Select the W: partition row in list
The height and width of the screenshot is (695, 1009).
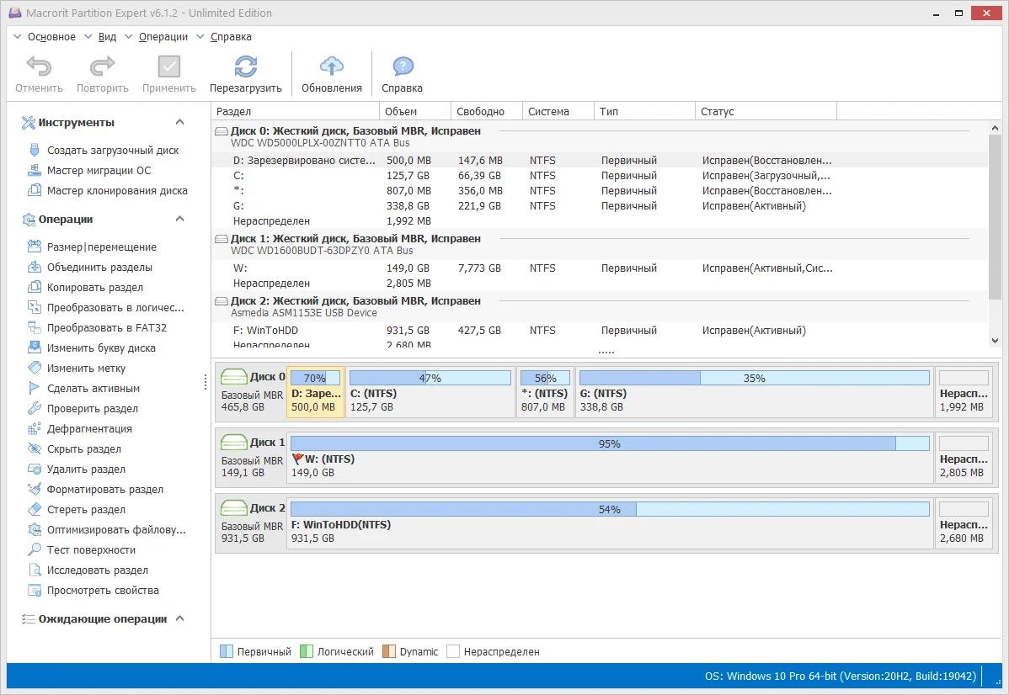click(x=600, y=268)
